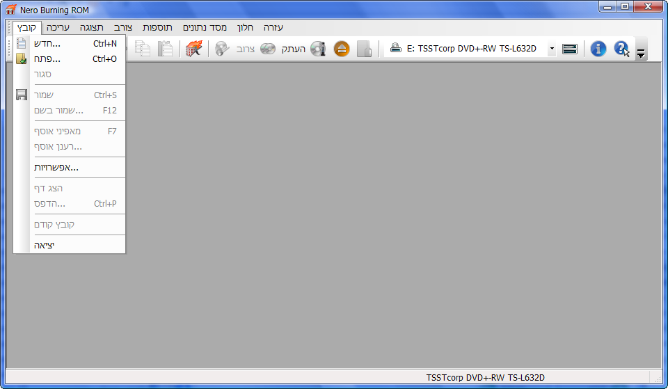
Task: Click the שמור בשם... F12 menu entry
Action: coord(70,111)
